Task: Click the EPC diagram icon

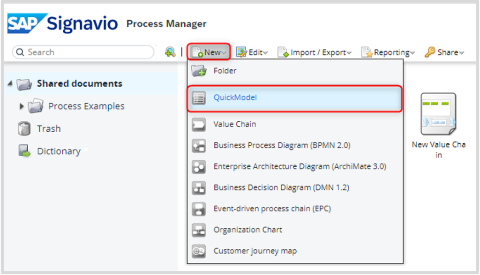Action: point(199,209)
